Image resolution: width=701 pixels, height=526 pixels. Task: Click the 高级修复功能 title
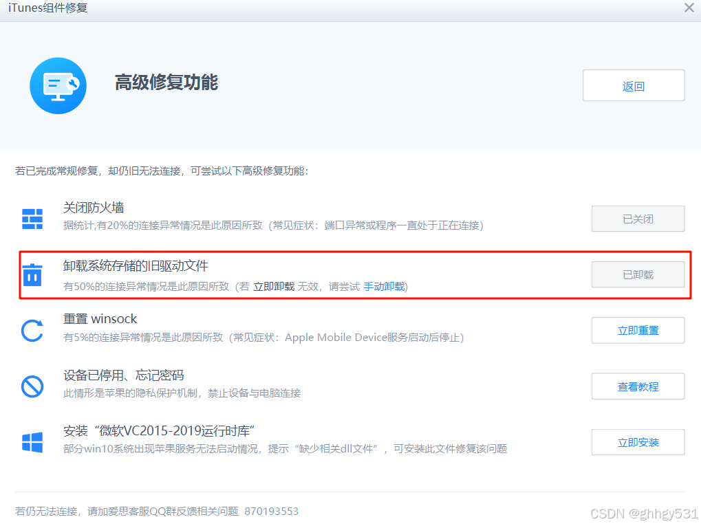click(x=166, y=83)
